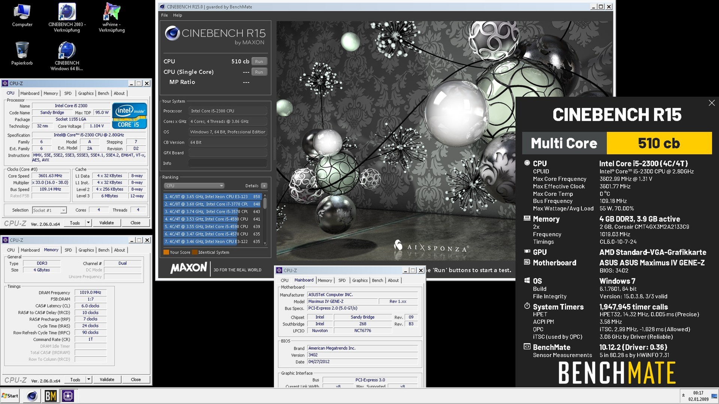Open the CPU ranking dropdown
Viewport: 719px width, 404px height.
click(x=194, y=186)
